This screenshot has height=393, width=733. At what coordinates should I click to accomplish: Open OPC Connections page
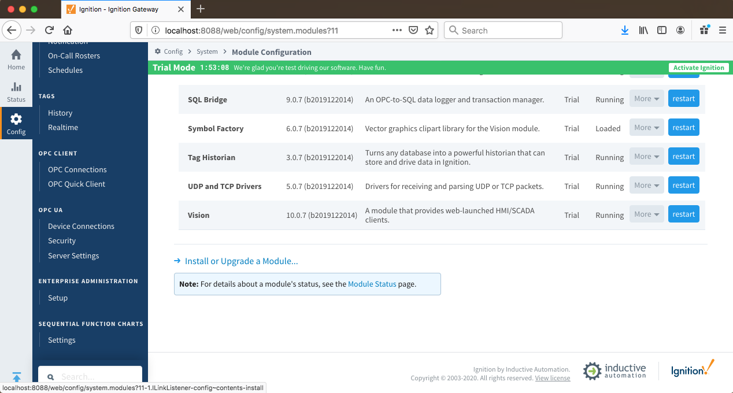[77, 170]
